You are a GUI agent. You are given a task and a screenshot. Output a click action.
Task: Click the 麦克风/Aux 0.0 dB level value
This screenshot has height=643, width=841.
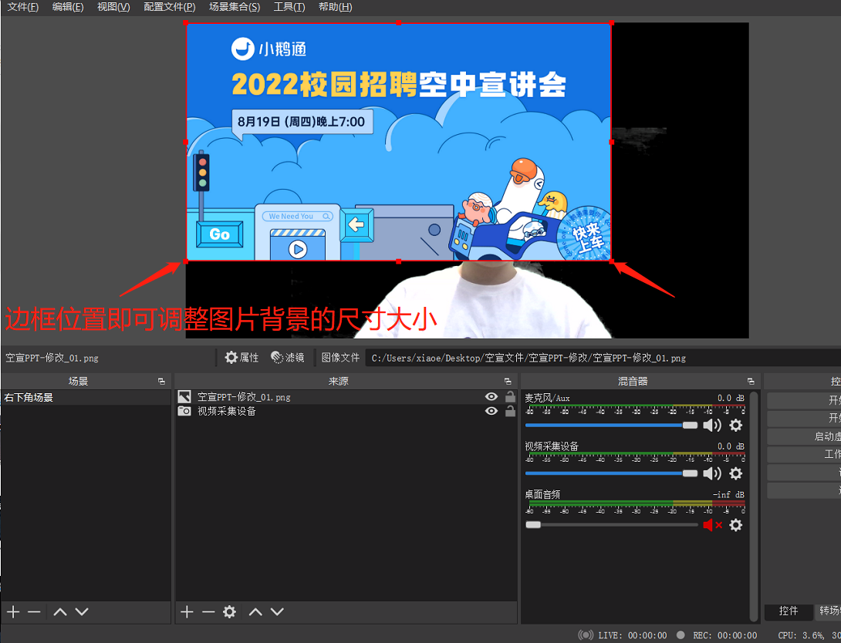click(731, 398)
